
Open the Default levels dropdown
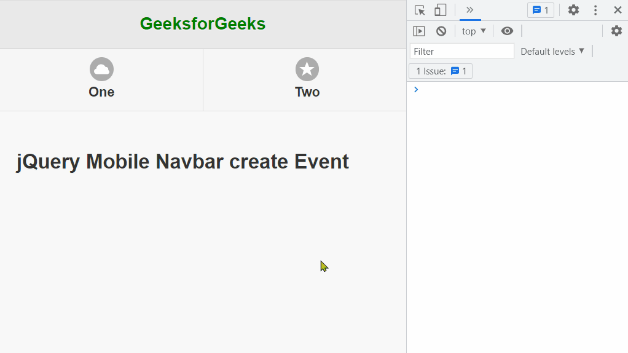click(552, 51)
